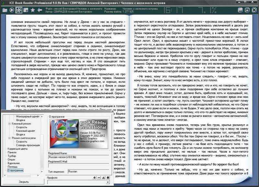Open the library folder icon in toolbar
The height and width of the screenshot is (187, 259).
(5, 10)
